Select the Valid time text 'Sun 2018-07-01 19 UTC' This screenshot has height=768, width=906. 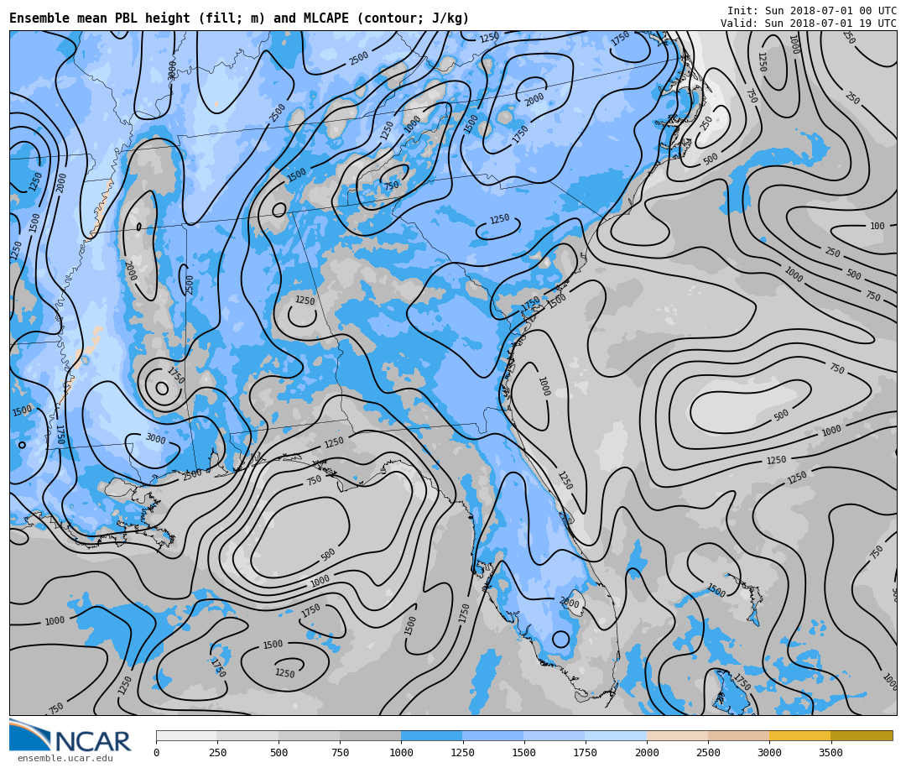[x=830, y=24]
